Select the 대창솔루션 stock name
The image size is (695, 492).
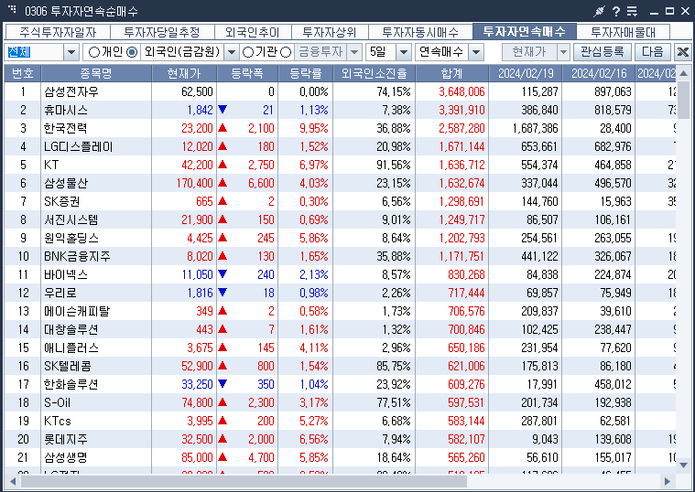pyautogui.click(x=71, y=329)
